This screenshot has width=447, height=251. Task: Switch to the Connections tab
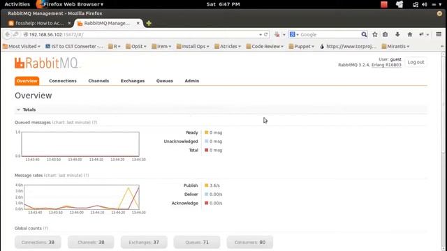[63, 81]
